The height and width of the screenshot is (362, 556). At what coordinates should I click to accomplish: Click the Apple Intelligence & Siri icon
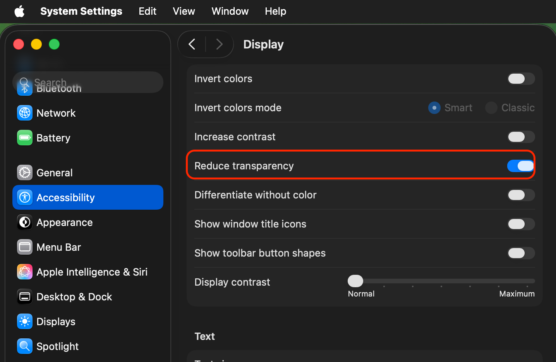coord(25,272)
